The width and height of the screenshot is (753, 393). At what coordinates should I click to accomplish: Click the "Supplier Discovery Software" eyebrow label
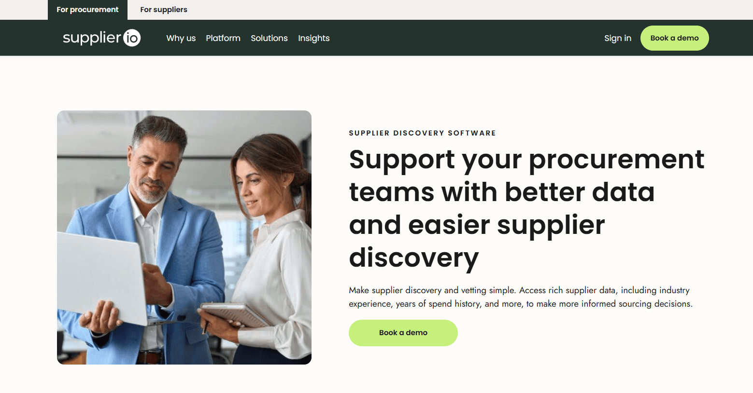[x=423, y=133]
